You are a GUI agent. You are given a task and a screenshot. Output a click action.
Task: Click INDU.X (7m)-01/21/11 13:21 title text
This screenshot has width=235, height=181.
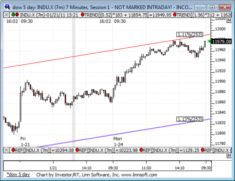coord(49,15)
